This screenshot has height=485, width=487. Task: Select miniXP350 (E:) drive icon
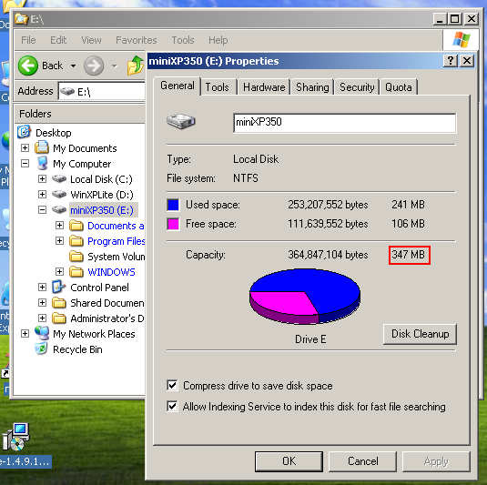pos(59,210)
